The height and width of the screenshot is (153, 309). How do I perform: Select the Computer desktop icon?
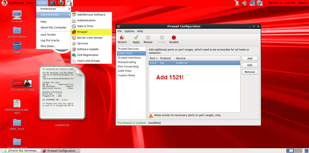tap(17, 17)
